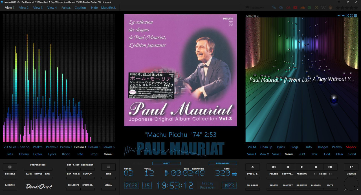Toggle MilkDrop fullscreen icon

point(351,15)
